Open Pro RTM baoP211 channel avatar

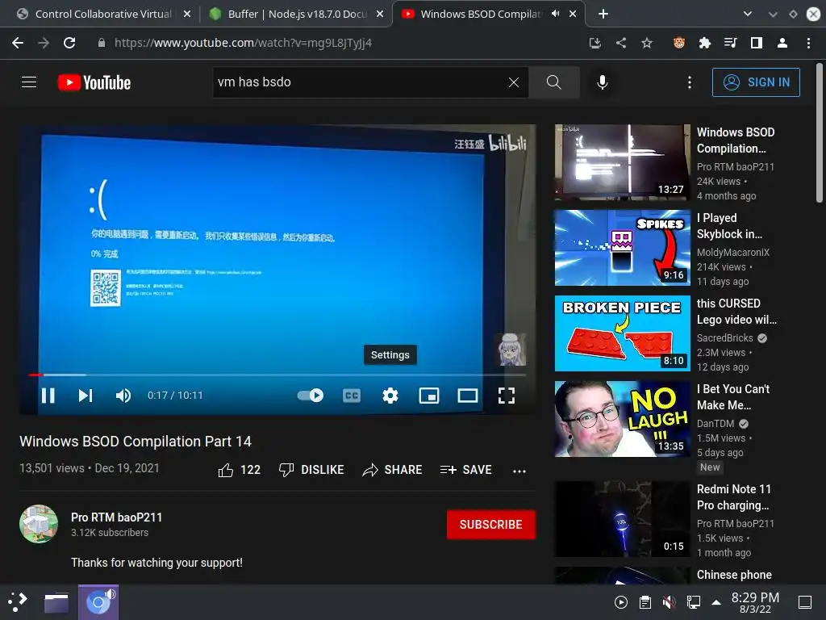39,524
